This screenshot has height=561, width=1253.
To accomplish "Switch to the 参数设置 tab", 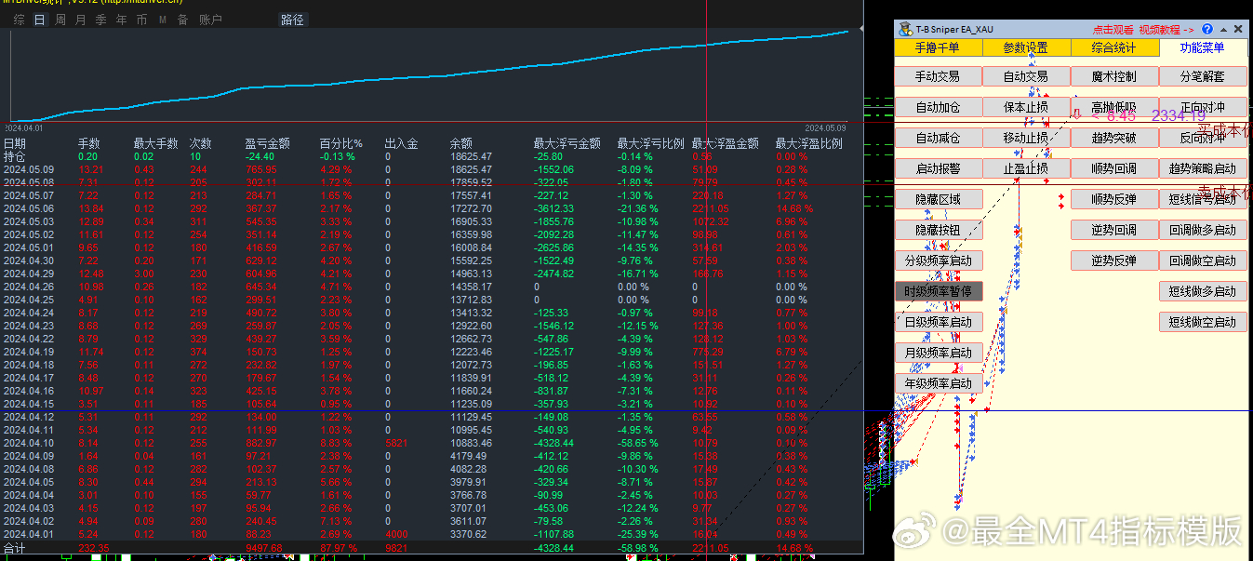I will pyautogui.click(x=1025, y=47).
